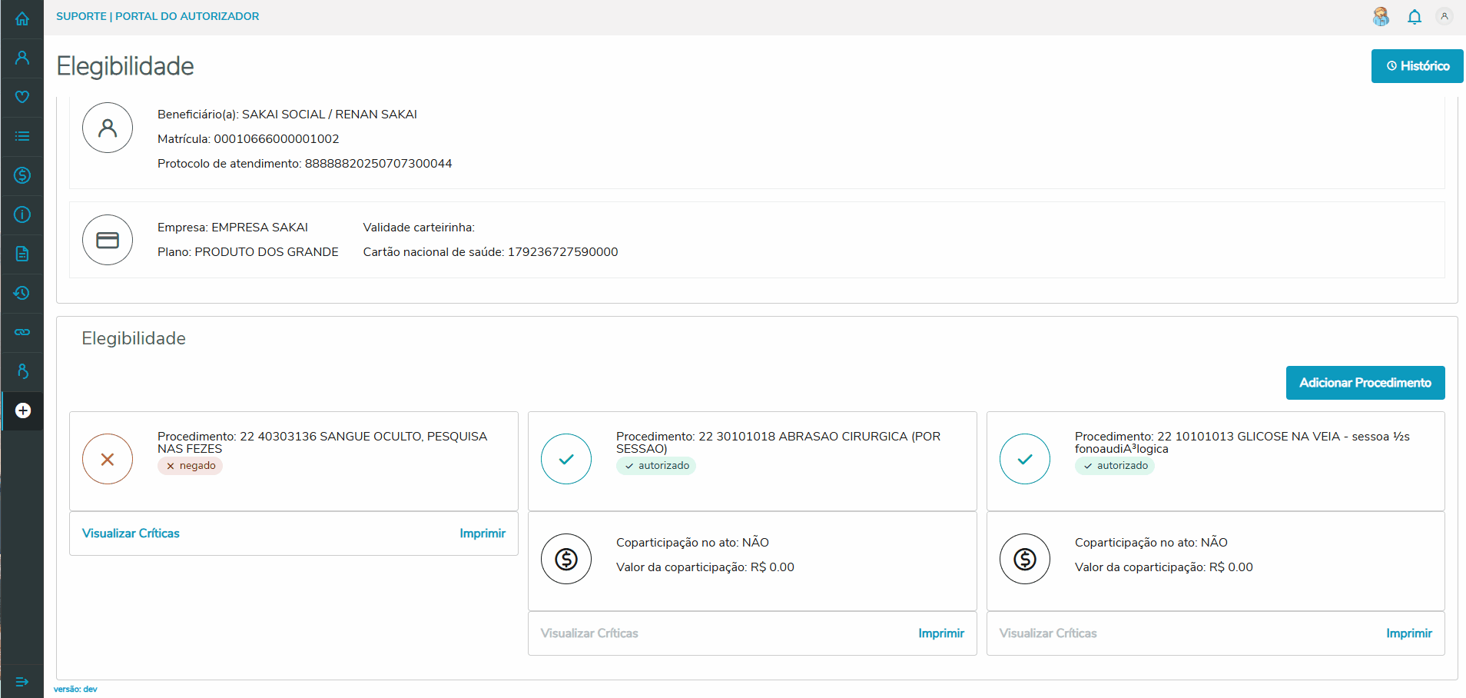This screenshot has width=1466, height=698.
Task: Open the info circle sidebar icon
Action: (x=22, y=214)
